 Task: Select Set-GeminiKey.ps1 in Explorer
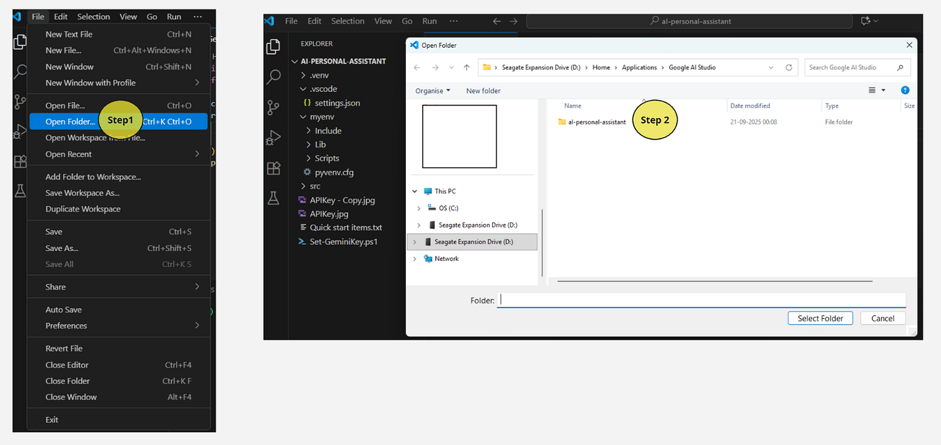344,241
